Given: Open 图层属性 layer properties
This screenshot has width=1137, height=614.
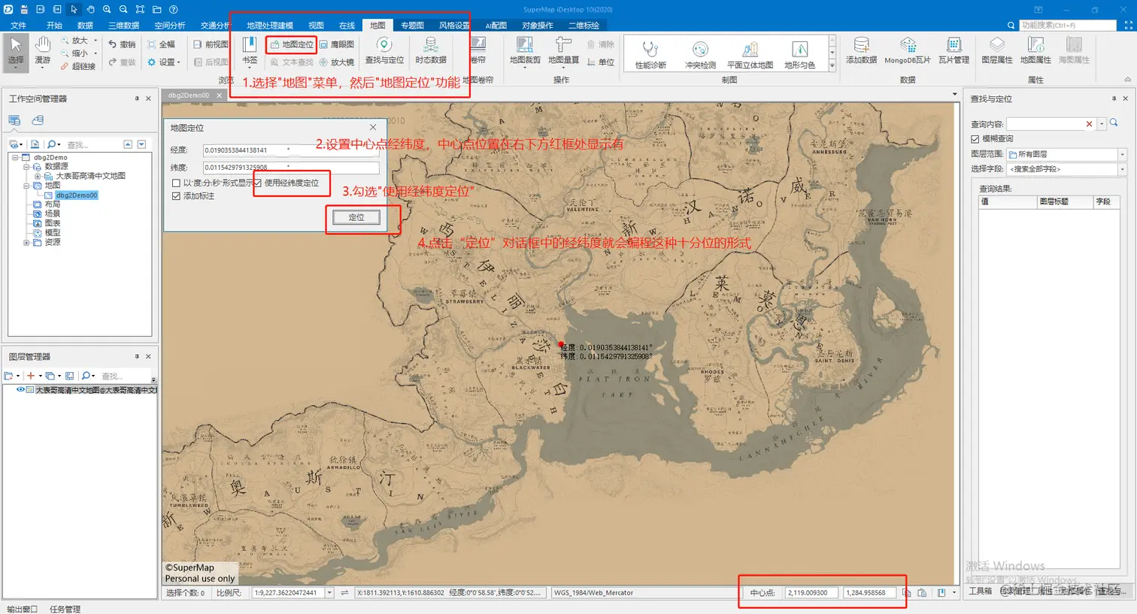Looking at the screenshot, I should (997, 50).
